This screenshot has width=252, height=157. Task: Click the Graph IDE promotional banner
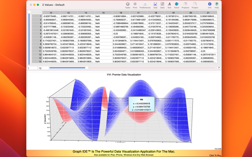pos(124,153)
